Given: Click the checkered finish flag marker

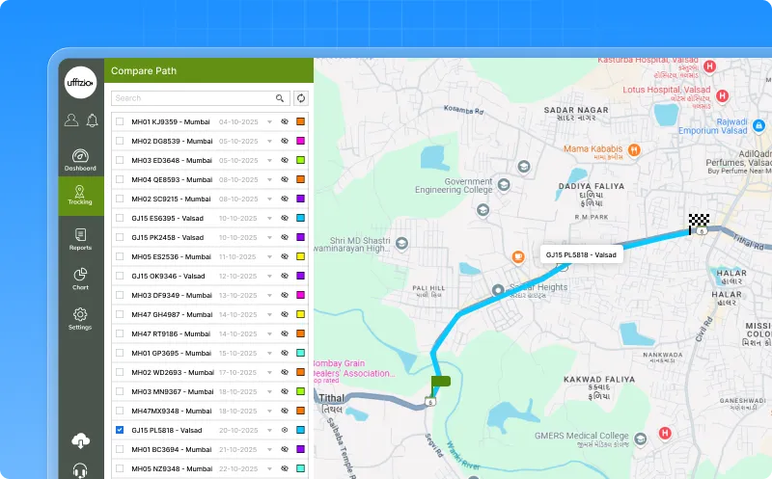Looking at the screenshot, I should 698,222.
